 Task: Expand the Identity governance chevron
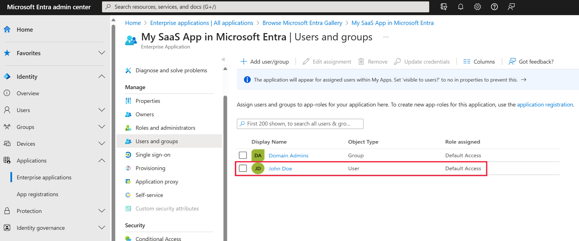(x=102, y=228)
